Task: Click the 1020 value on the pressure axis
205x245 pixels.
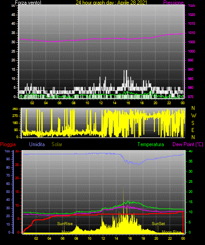Action: point(192,15)
